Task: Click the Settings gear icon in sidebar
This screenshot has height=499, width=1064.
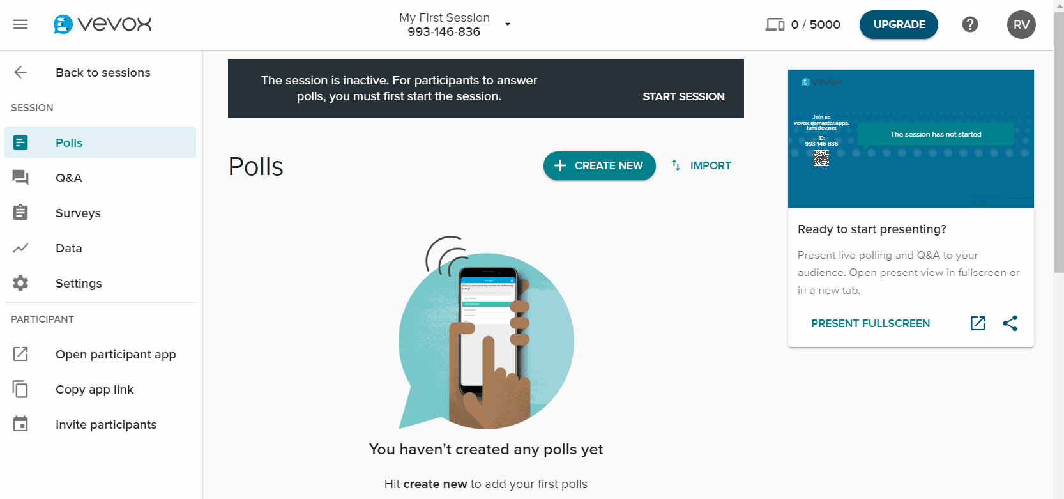Action: point(20,283)
